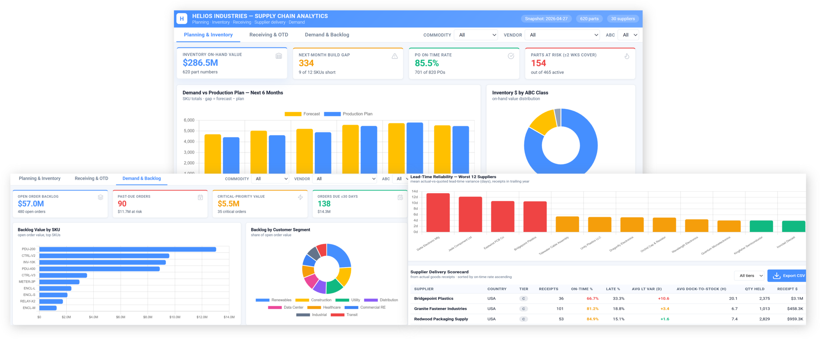This screenshot has height=339, width=820.
Task: Open the Vendor dropdown in top window
Action: point(562,35)
